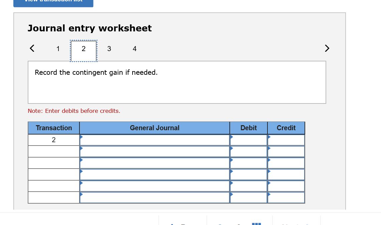Click the Journal entry worksheet heading
Viewport: 381px width, 225px height.
90,28
